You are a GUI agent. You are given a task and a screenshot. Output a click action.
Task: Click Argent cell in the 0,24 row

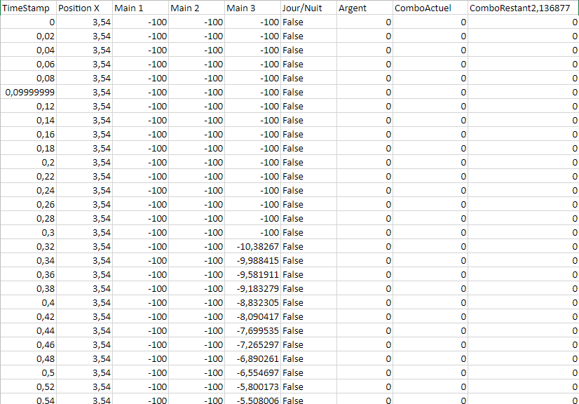pyautogui.click(x=365, y=191)
